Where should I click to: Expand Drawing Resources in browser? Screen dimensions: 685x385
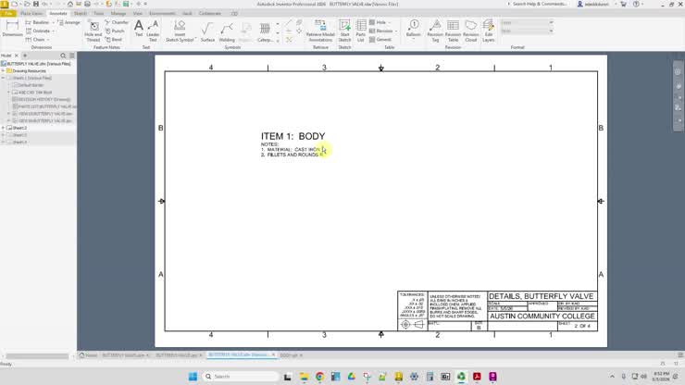click(x=3, y=70)
